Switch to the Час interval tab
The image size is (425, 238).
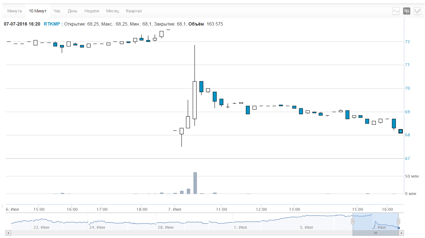(57, 11)
